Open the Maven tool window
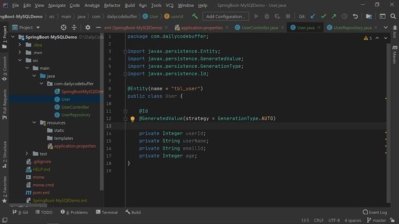399x224 pixels. (x=395, y=54)
